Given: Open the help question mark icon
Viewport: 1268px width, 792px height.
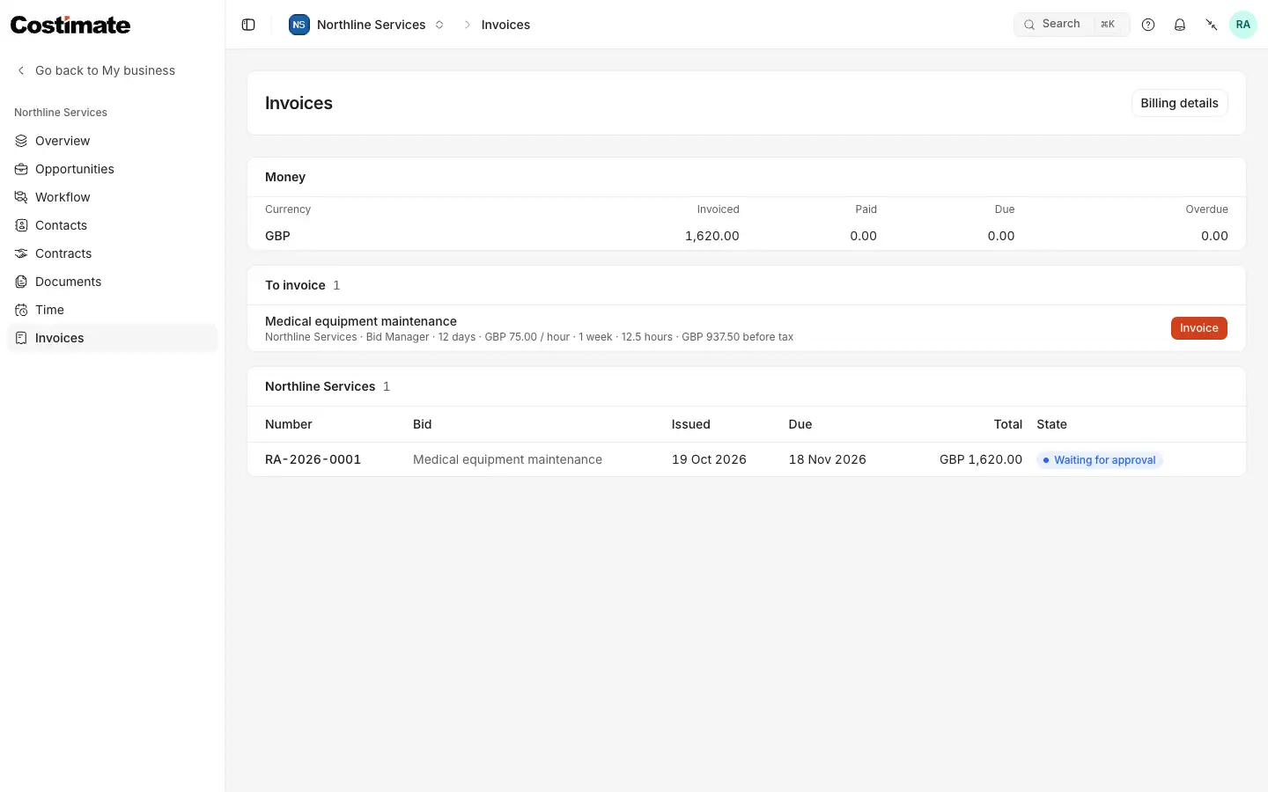Looking at the screenshot, I should pyautogui.click(x=1148, y=25).
